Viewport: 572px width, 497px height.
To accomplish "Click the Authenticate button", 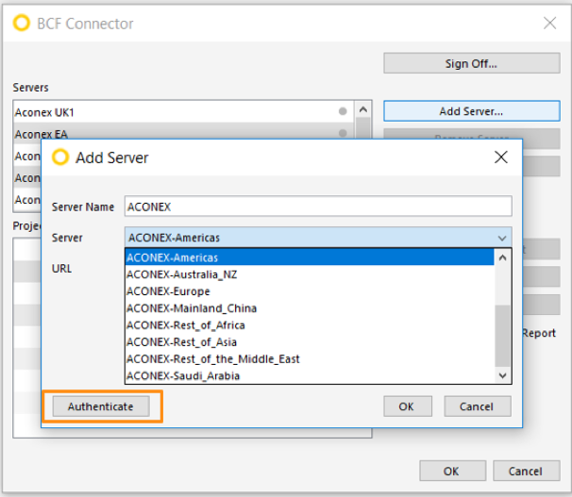I will click(101, 406).
